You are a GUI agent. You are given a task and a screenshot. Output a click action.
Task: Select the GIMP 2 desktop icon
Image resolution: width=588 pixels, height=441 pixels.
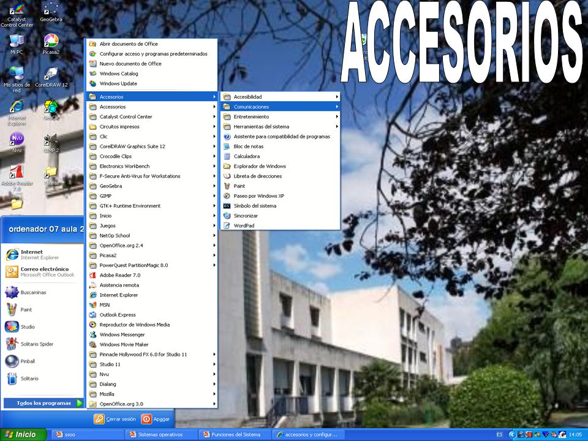(51, 143)
